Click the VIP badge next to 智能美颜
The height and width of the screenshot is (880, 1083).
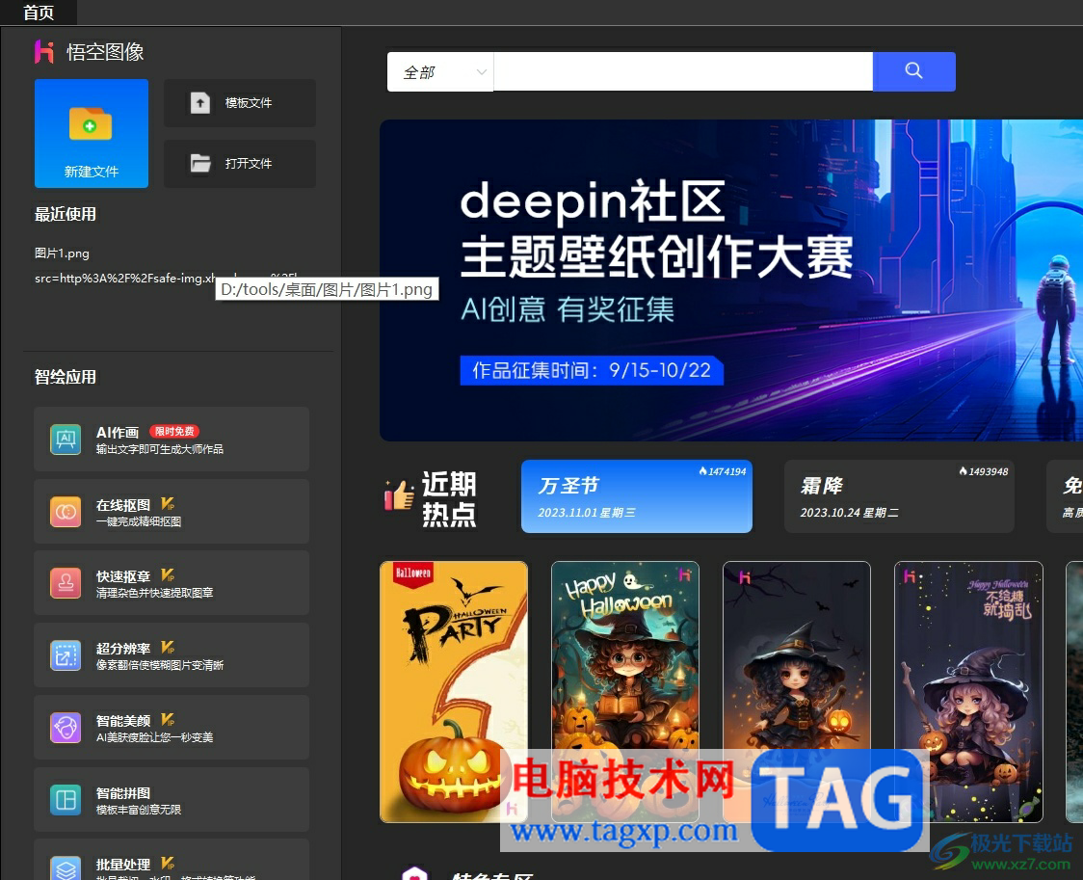[168, 720]
